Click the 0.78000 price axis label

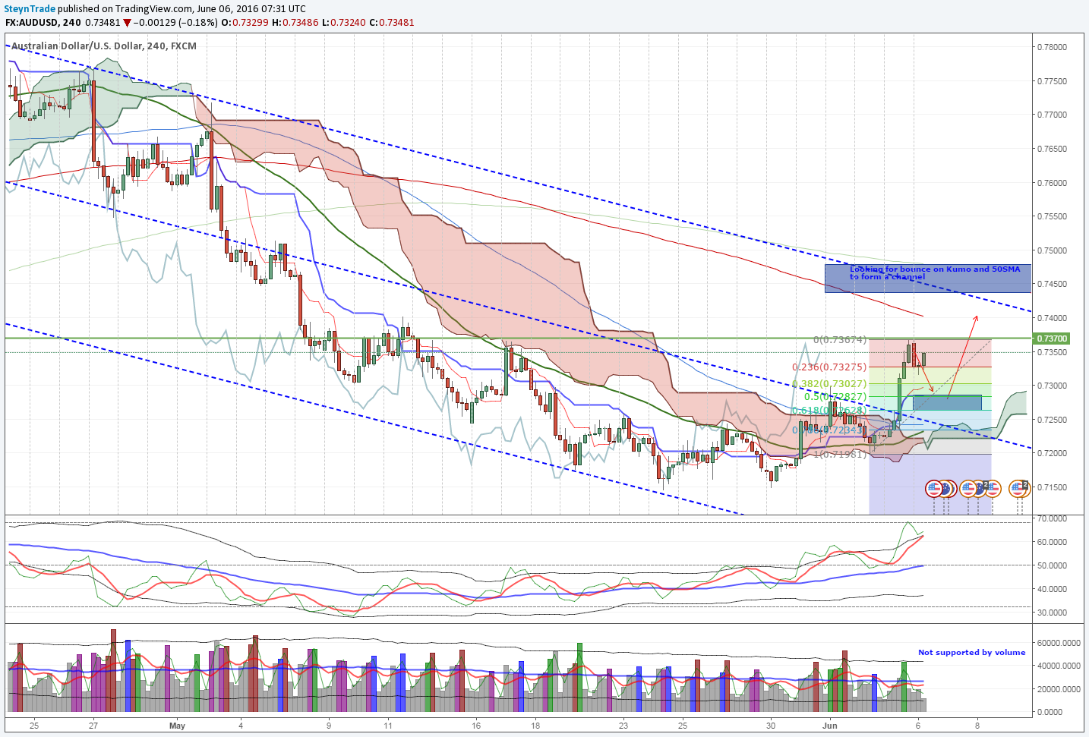point(1052,47)
